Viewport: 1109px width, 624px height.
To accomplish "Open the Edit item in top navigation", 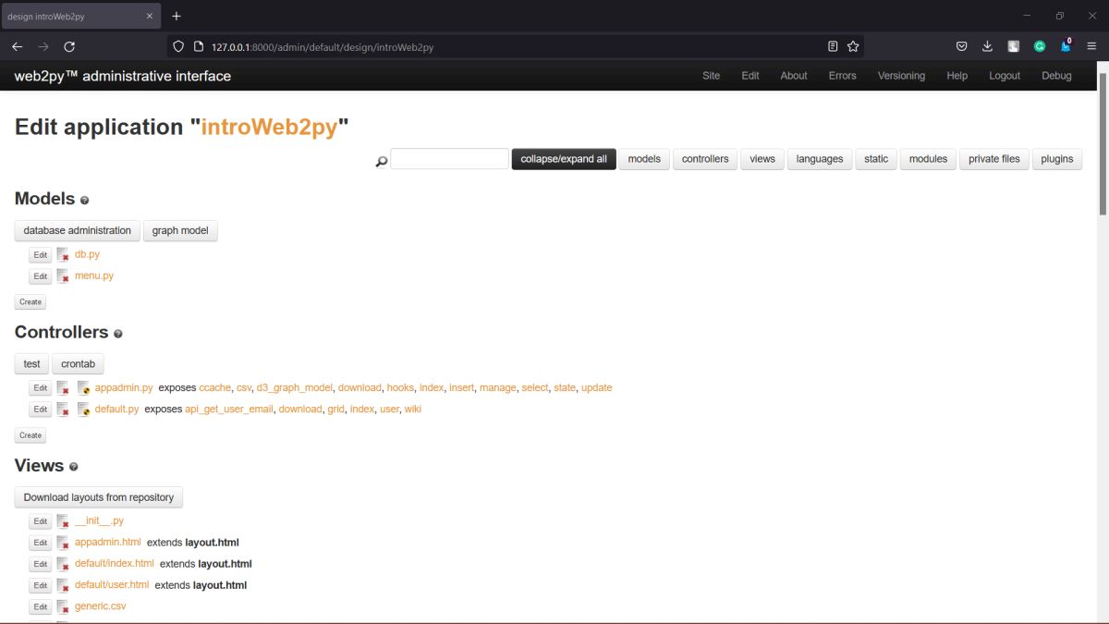I will tap(750, 76).
